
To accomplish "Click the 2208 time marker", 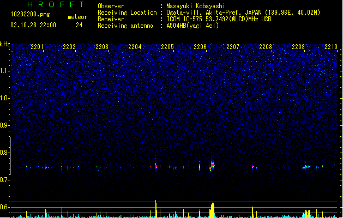I will click(x=266, y=46).
